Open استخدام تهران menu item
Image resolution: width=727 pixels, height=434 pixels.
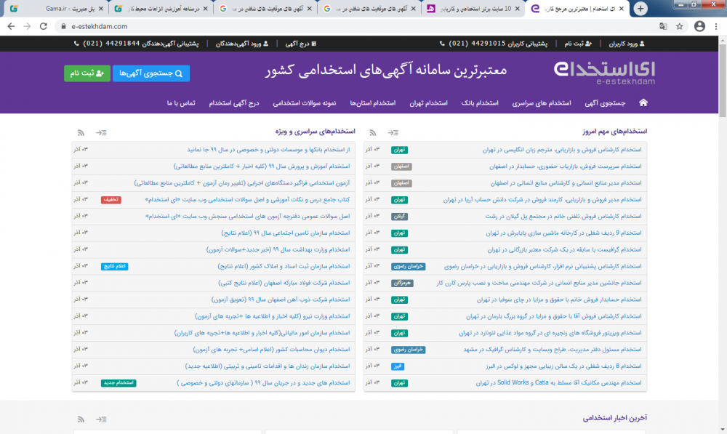(x=428, y=103)
